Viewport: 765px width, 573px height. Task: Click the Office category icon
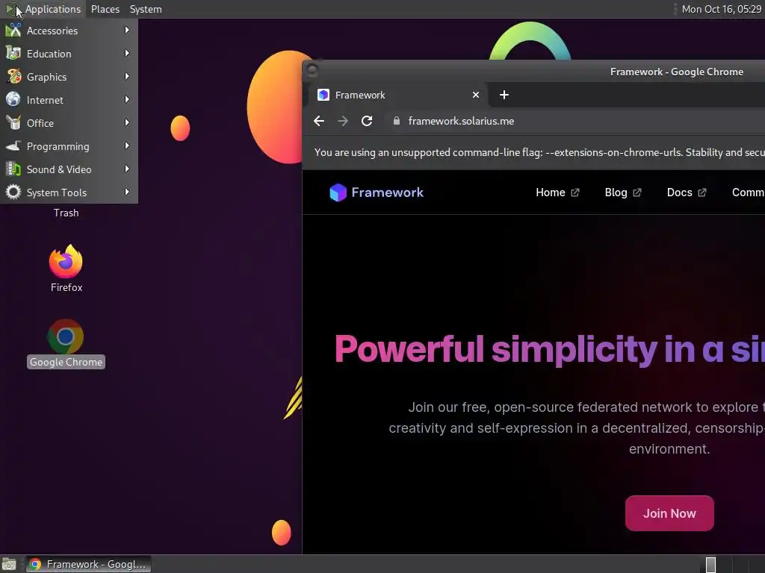click(13, 123)
